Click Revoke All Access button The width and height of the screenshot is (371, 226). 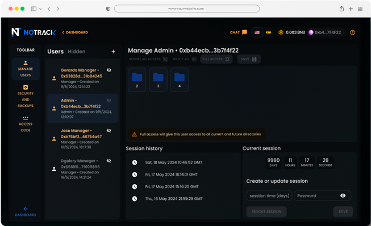[x=148, y=59]
